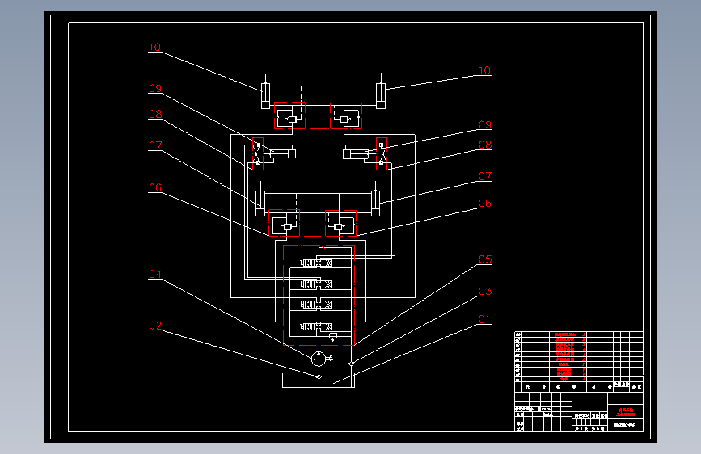Select the lower-right balance valve in red dashed box
This screenshot has height=454, width=701.
pyautogui.click(x=340, y=223)
